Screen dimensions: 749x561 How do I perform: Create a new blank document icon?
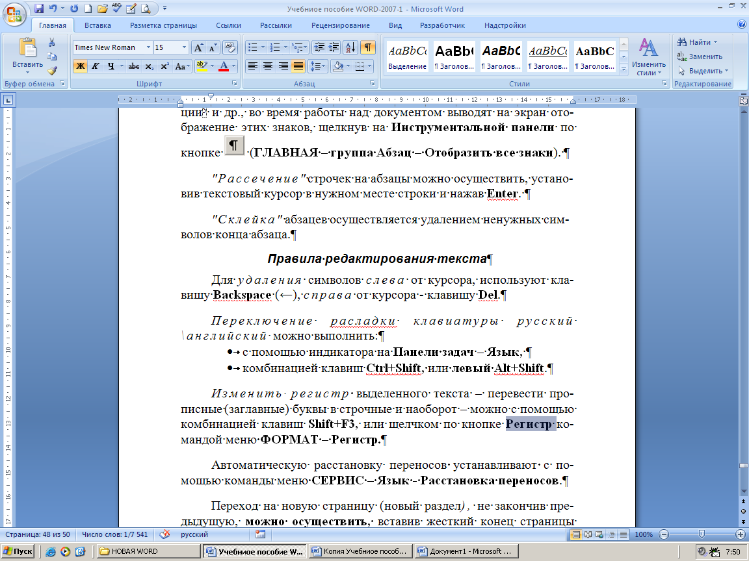point(88,8)
